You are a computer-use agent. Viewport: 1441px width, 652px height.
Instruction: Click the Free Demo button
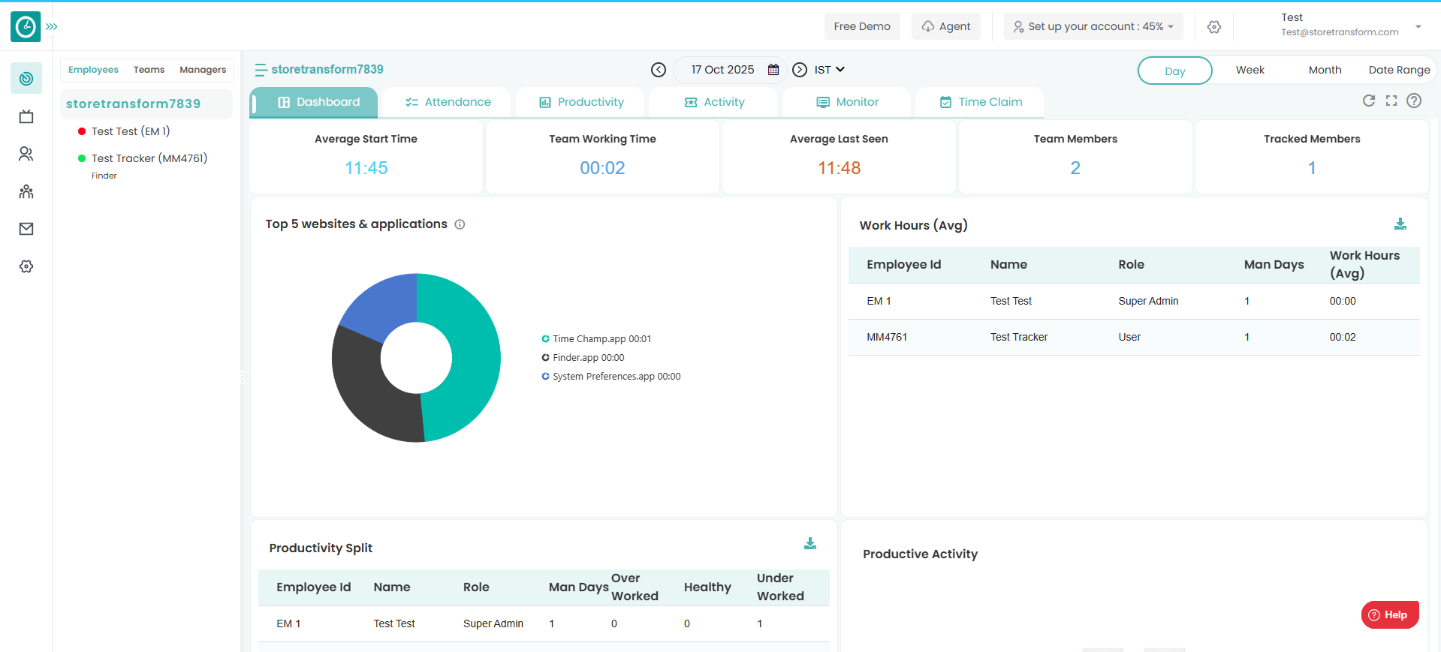[x=862, y=26]
